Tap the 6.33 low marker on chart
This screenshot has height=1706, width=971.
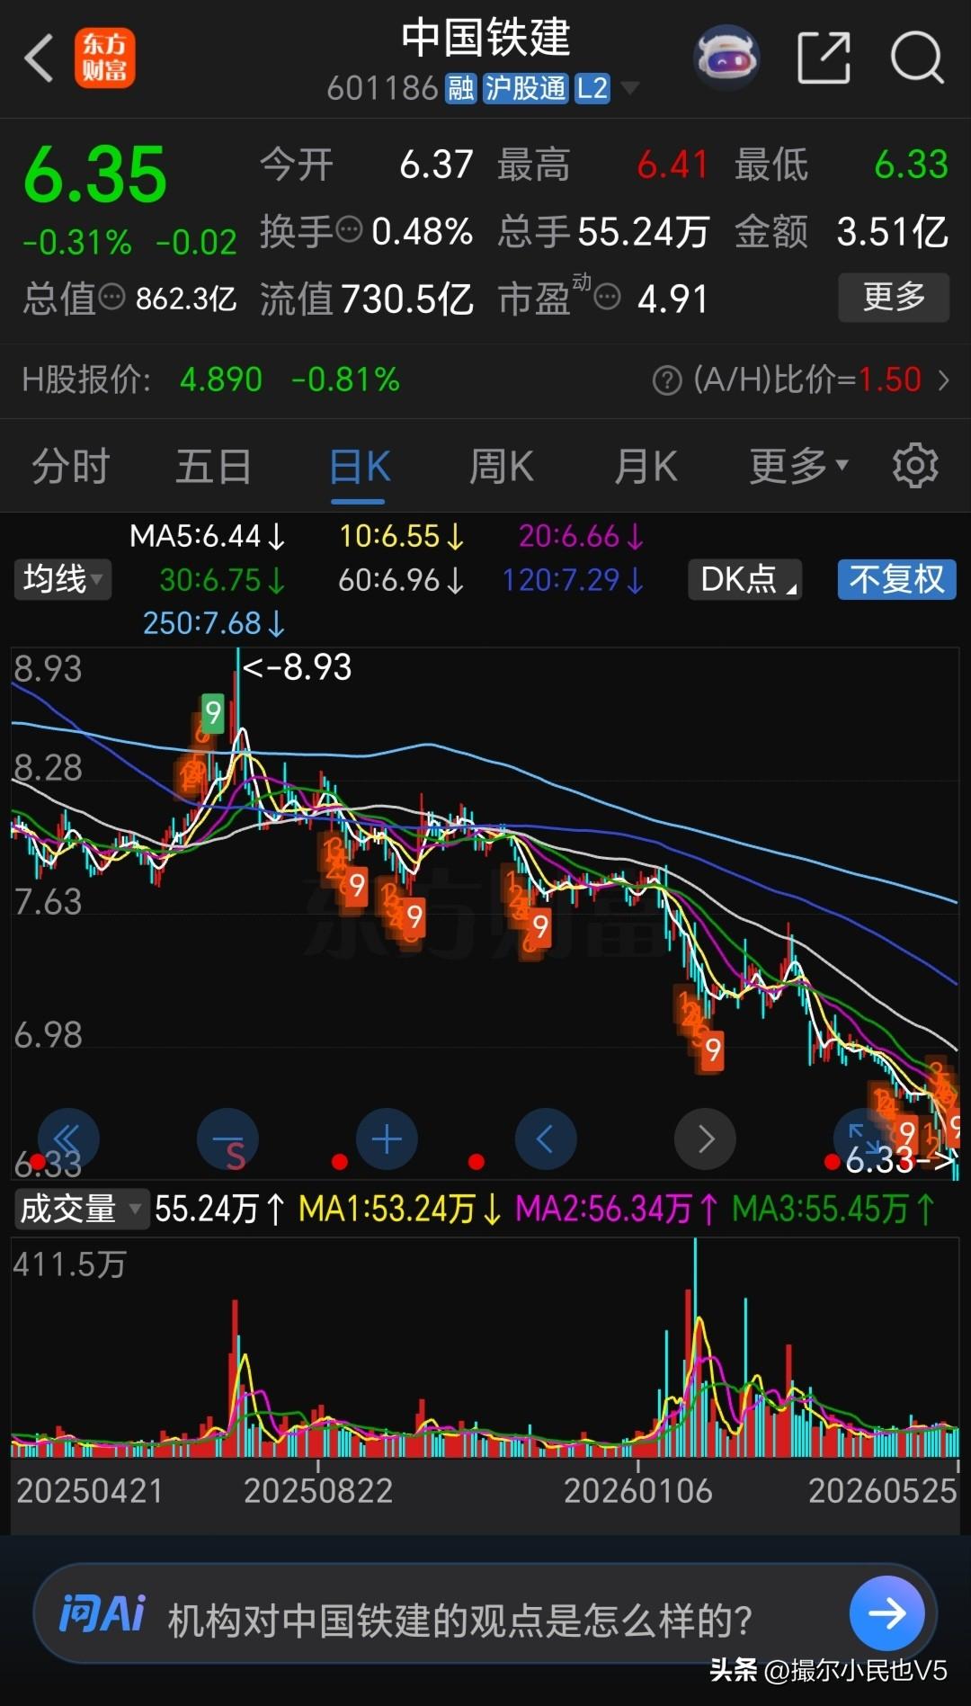pos(899,1160)
